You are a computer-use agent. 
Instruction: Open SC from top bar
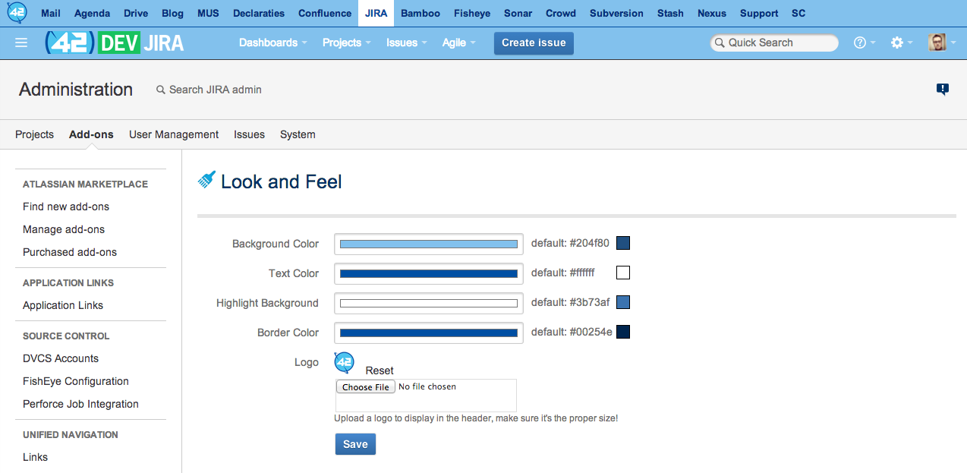coord(798,14)
